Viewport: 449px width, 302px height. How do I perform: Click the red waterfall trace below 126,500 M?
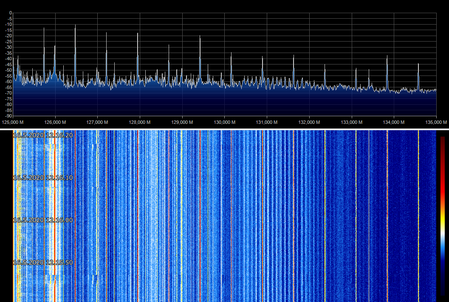click(x=75, y=212)
